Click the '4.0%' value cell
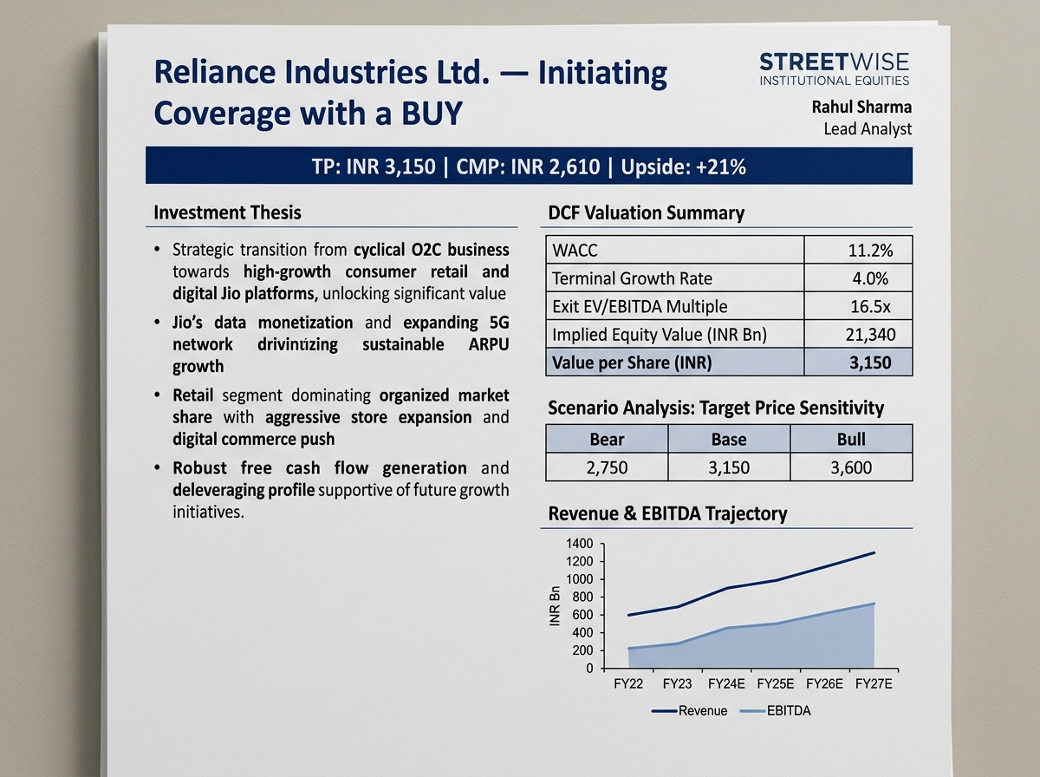Image resolution: width=1040 pixels, height=777 pixels. [859, 278]
